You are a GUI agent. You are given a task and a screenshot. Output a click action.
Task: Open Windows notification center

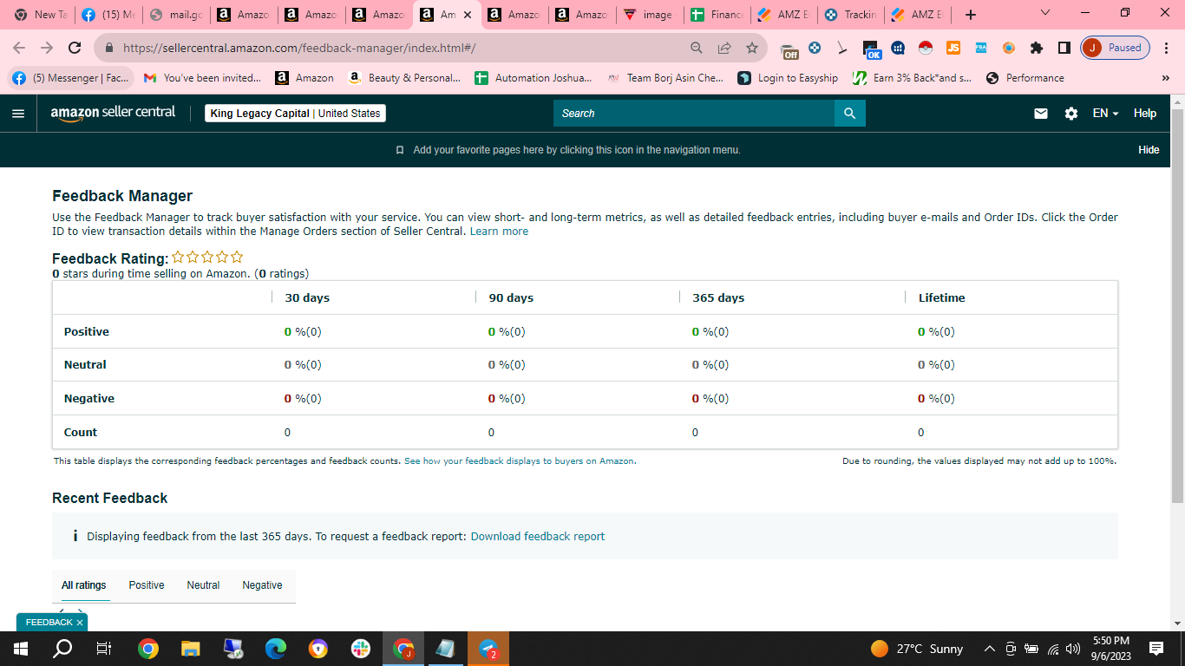click(1156, 649)
